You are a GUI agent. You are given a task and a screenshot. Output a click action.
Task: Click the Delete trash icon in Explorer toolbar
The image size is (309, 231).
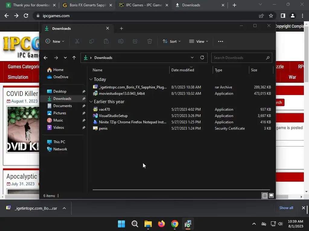click(150, 41)
